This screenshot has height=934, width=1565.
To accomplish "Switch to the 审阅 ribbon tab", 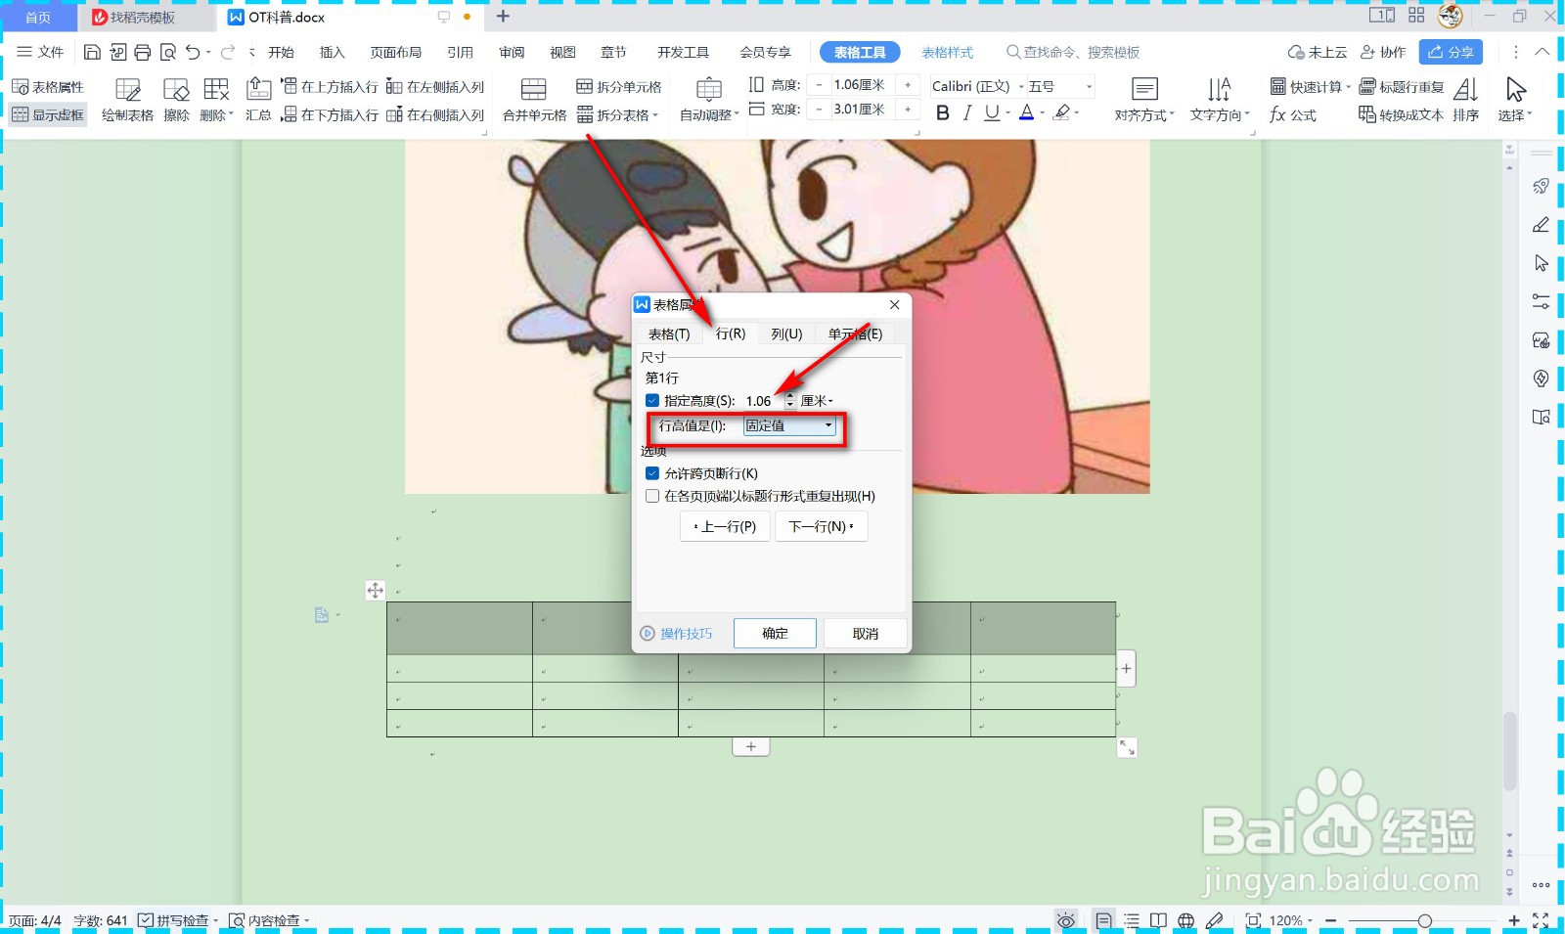I will (512, 52).
